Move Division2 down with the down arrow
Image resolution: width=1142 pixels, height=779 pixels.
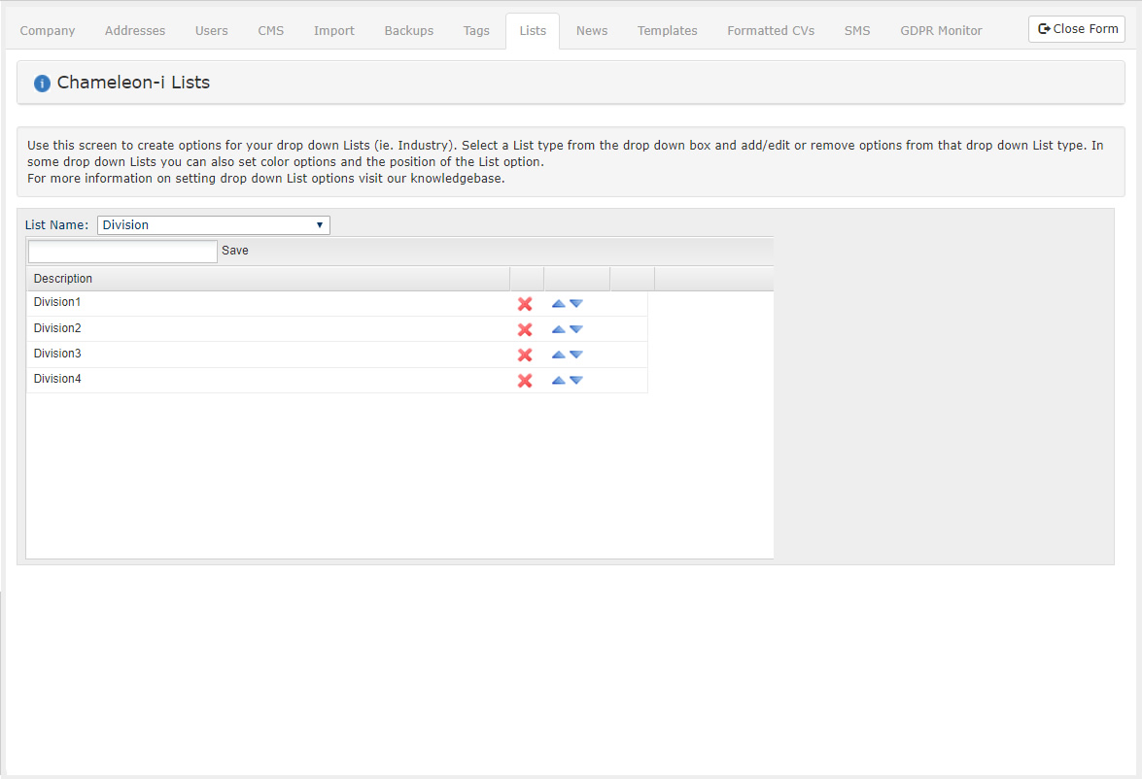[576, 329]
